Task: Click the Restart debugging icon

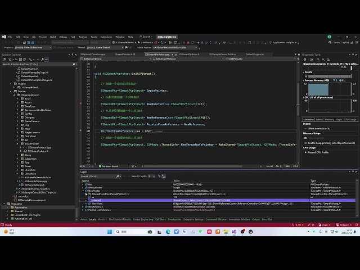Action: point(192,43)
